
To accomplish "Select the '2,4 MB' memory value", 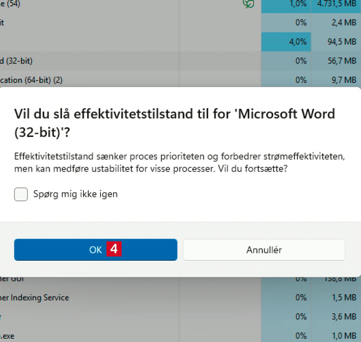I will [344, 23].
